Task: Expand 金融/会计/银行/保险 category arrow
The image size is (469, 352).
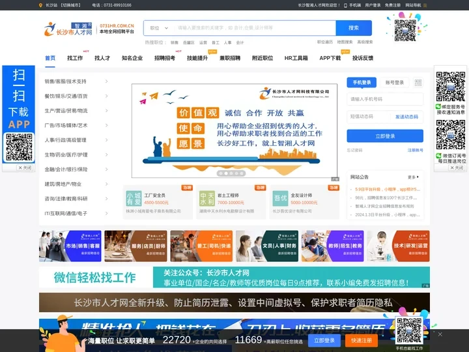Action: point(106,169)
